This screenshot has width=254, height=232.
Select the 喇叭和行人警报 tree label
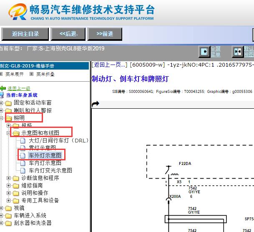(x=33, y=110)
